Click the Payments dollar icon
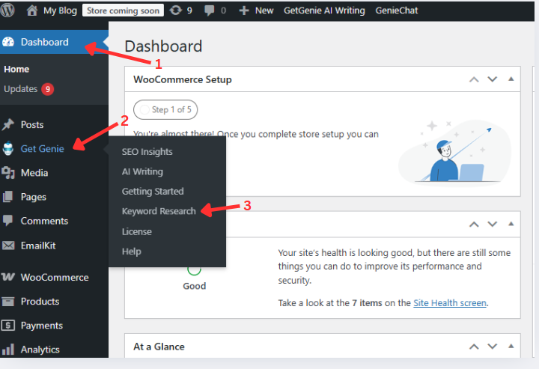This screenshot has width=539, height=369. click(x=8, y=326)
